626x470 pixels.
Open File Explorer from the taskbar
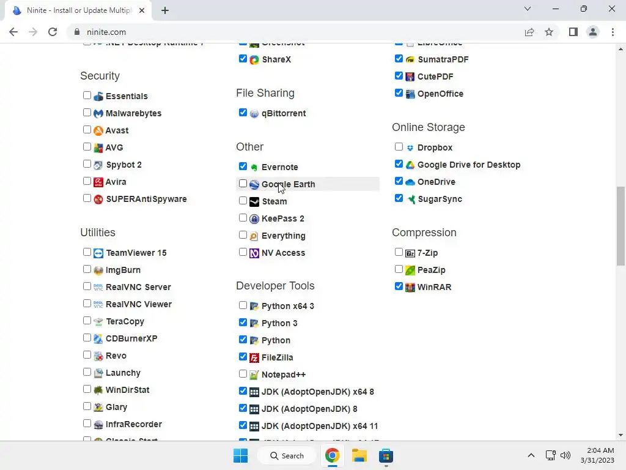coord(359,455)
